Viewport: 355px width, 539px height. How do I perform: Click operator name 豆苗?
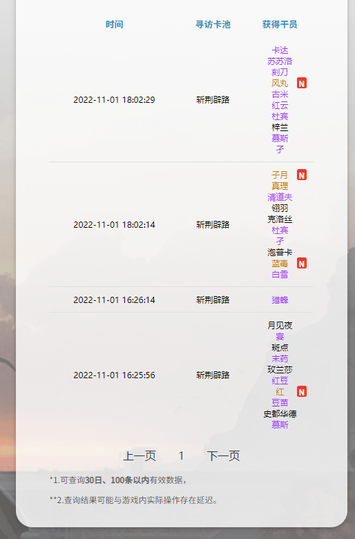[280, 402]
